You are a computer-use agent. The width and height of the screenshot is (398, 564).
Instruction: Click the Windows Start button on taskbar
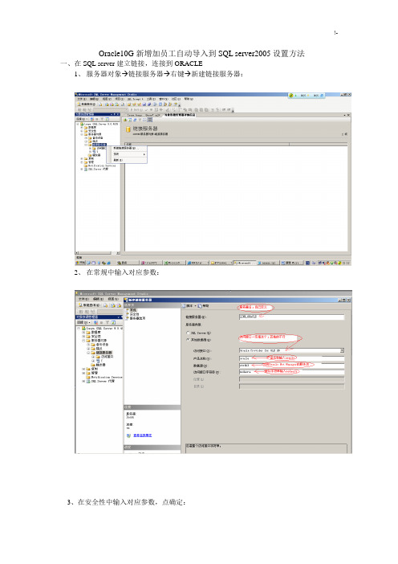[x=80, y=263]
